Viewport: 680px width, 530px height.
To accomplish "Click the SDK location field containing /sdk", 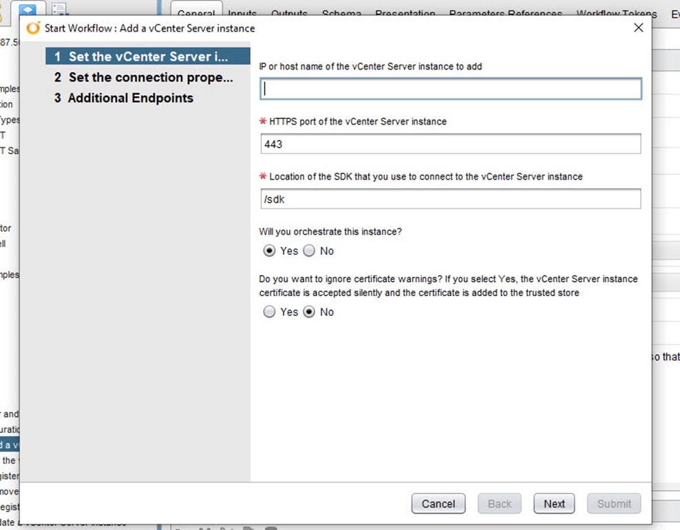I will [x=451, y=199].
